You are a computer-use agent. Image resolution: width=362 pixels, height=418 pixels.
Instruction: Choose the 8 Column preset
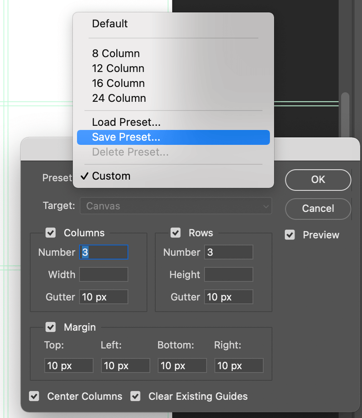click(x=116, y=53)
